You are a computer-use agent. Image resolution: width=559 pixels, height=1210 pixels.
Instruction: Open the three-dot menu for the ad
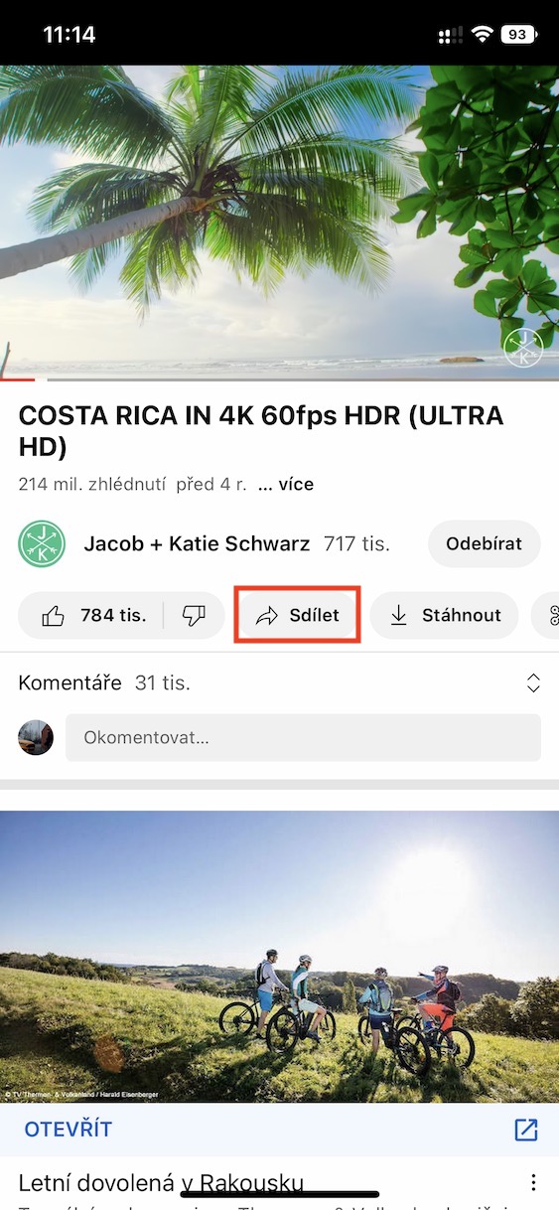pos(533,1182)
